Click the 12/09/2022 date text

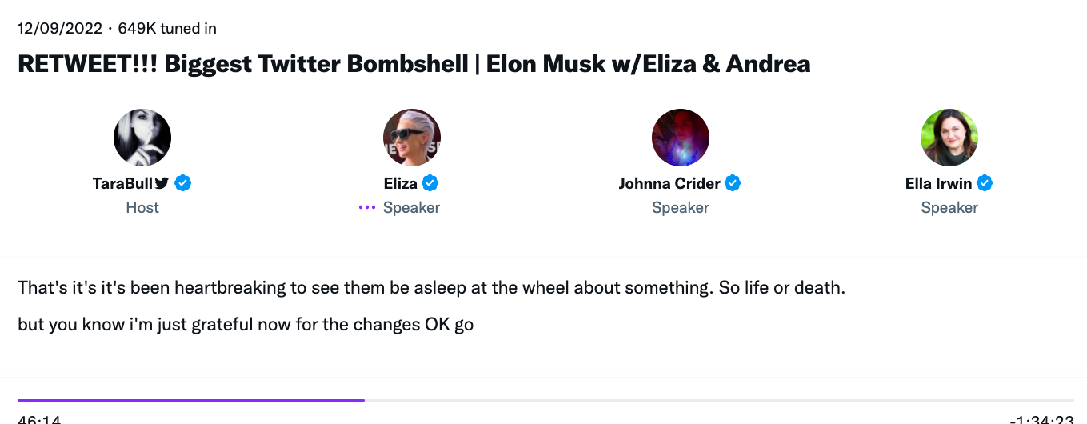pos(60,29)
